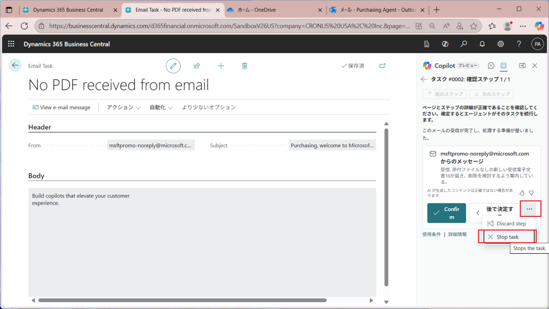Create a new record with the plus icon
Viewport: 549px width, 309px height.
pos(221,66)
